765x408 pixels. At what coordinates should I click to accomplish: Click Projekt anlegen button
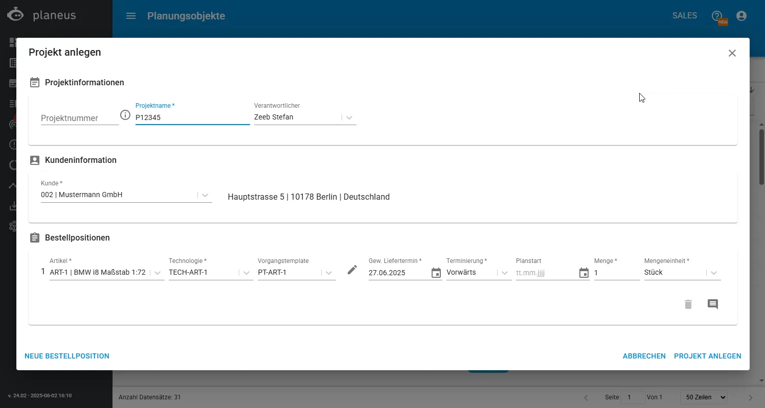(708, 356)
